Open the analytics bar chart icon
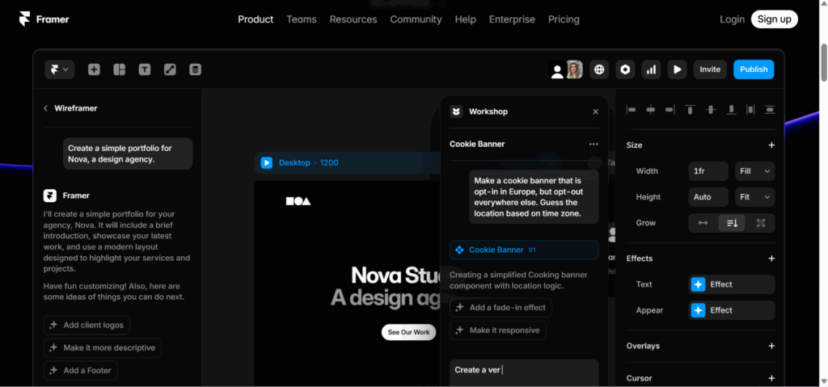The width and height of the screenshot is (828, 387). (x=651, y=69)
